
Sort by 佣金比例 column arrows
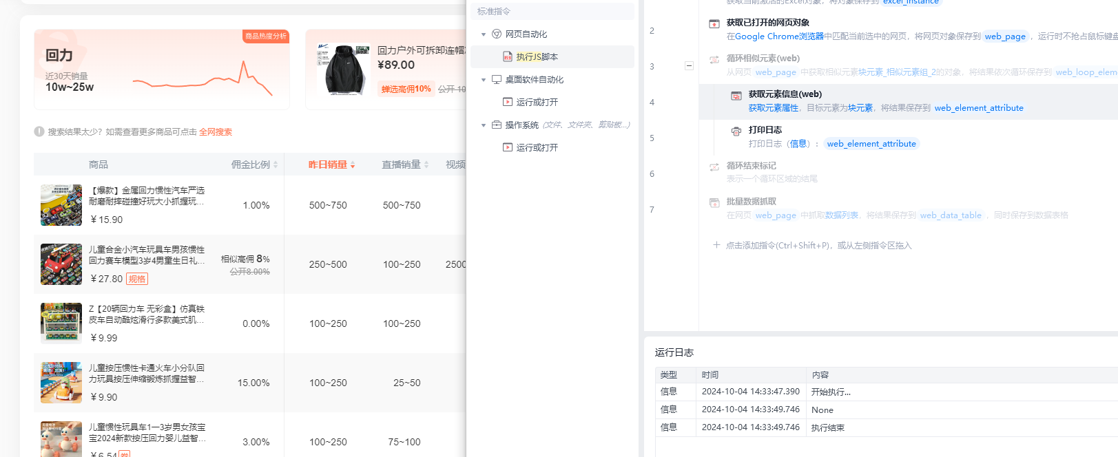(276, 164)
